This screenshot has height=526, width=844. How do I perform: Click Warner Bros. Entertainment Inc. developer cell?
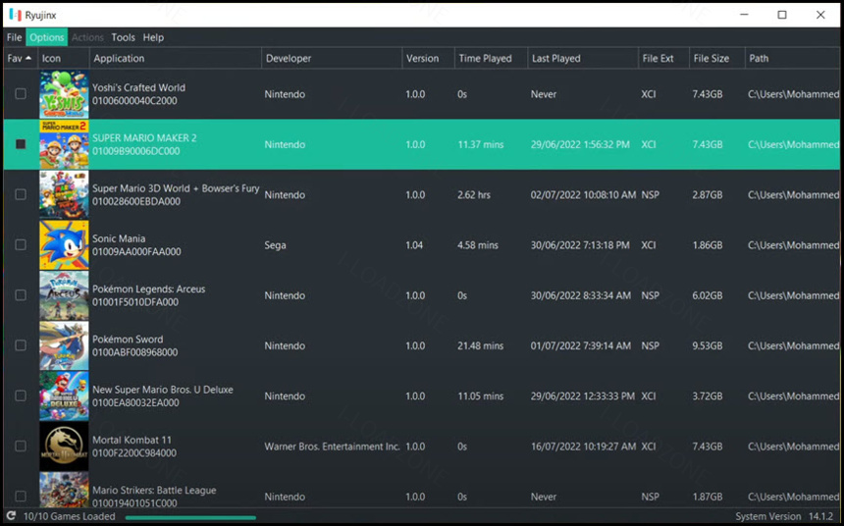coord(332,447)
